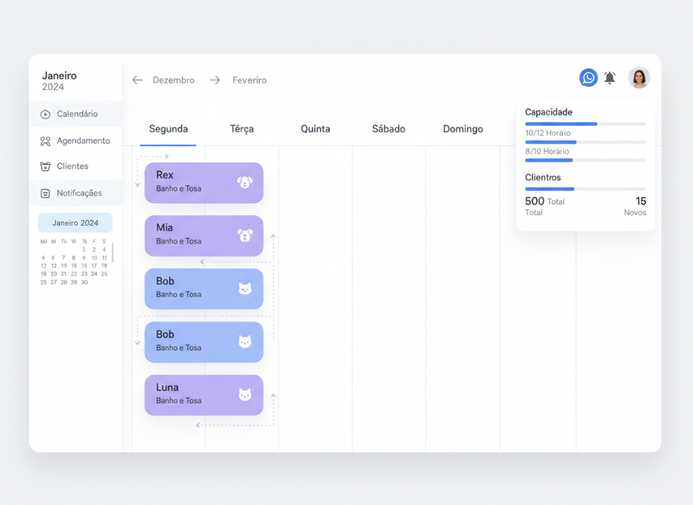
Task: Click the Agendamento sidebar icon
Action: (45, 141)
